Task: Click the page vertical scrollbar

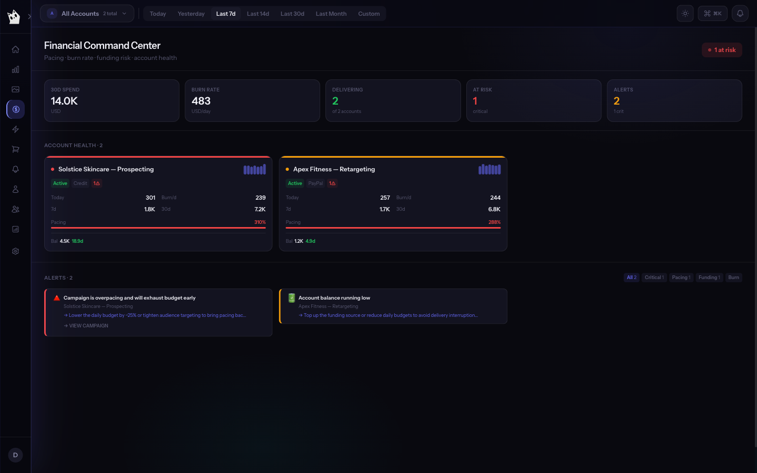Action: pyautogui.click(x=755, y=236)
